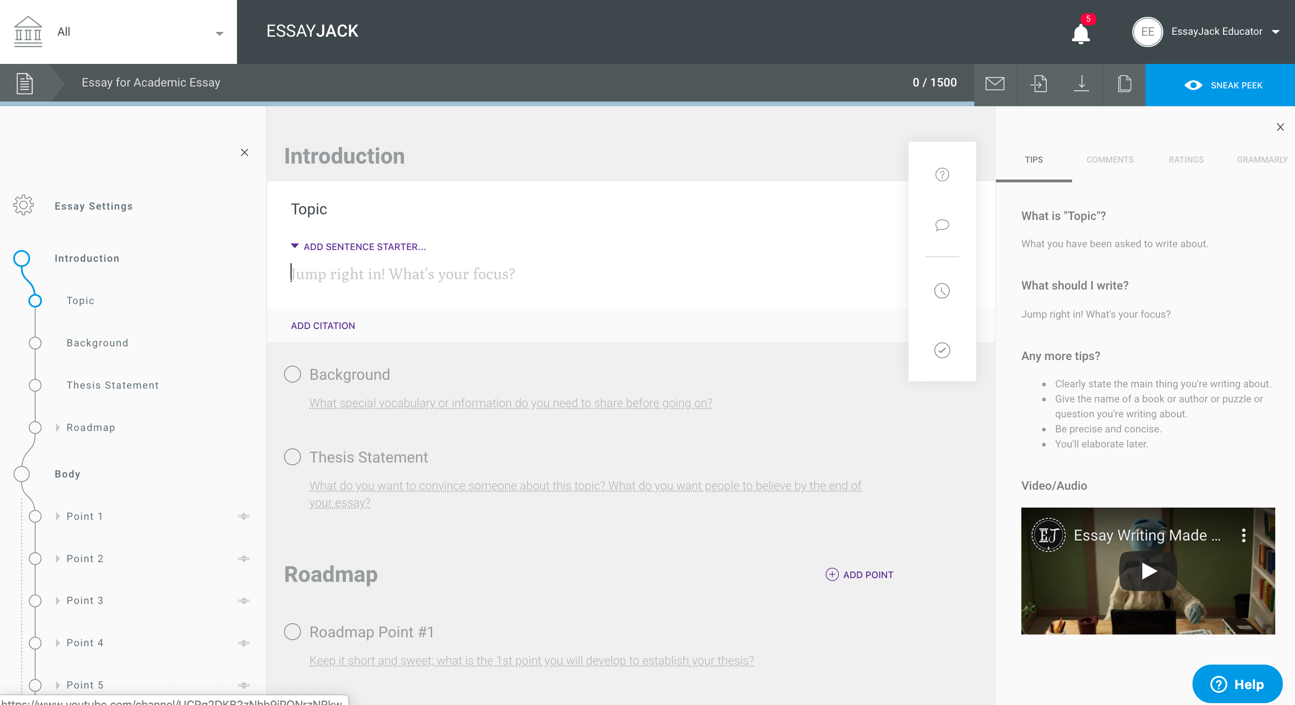
Task: Open video options three-dot menu
Action: click(x=1243, y=535)
